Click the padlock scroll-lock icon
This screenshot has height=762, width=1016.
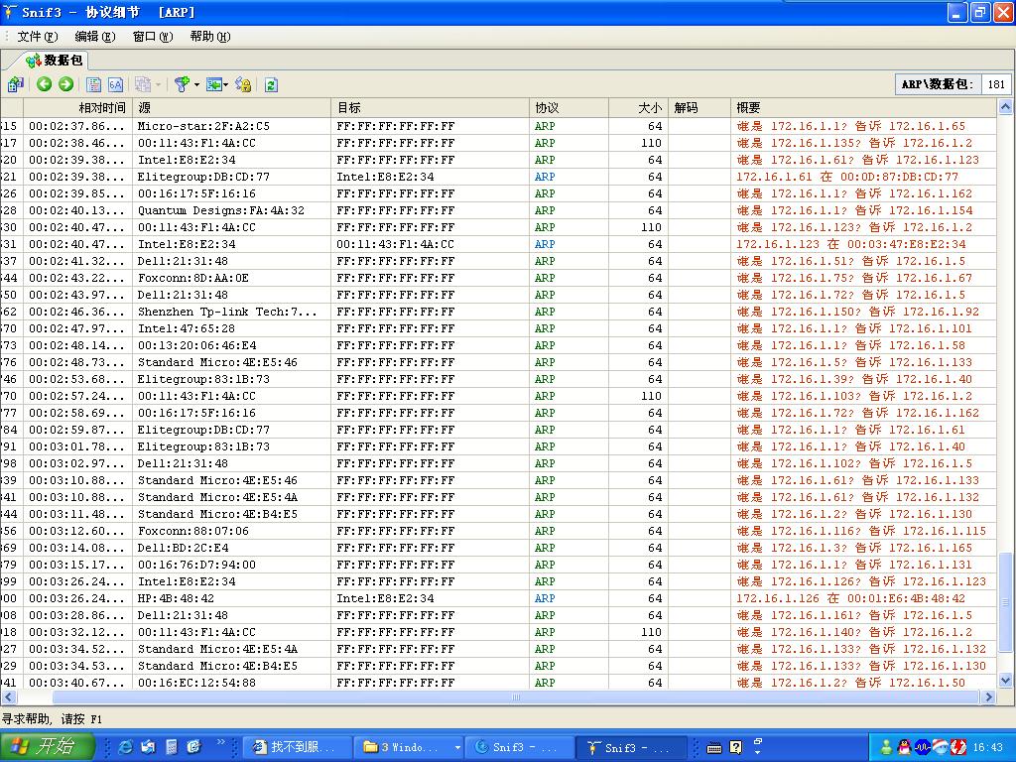pyautogui.click(x=244, y=84)
